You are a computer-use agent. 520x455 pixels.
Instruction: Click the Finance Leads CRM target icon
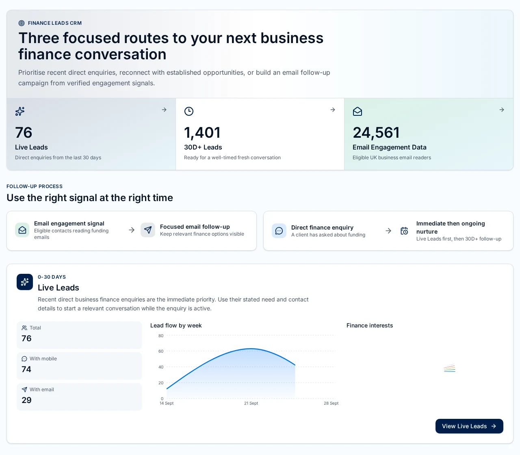(x=22, y=23)
